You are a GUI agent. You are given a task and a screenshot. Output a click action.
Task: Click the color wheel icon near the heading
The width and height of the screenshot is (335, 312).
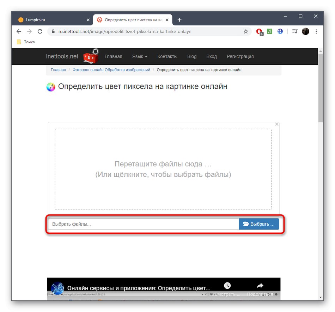tap(51, 87)
